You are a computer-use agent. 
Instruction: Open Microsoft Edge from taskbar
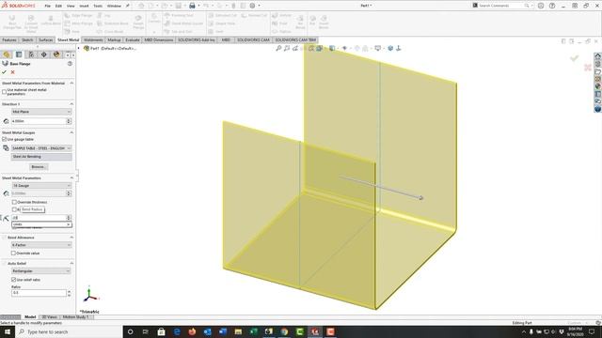177,331
